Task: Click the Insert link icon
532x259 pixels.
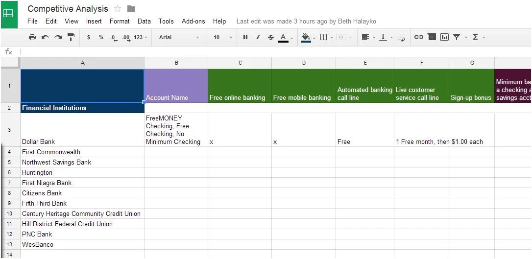Action: click(419, 37)
